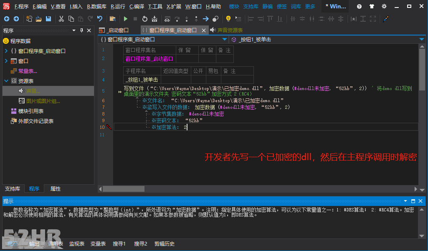Expand the 窗口 tree node
Screen dimensions: 428x251
(6, 61)
